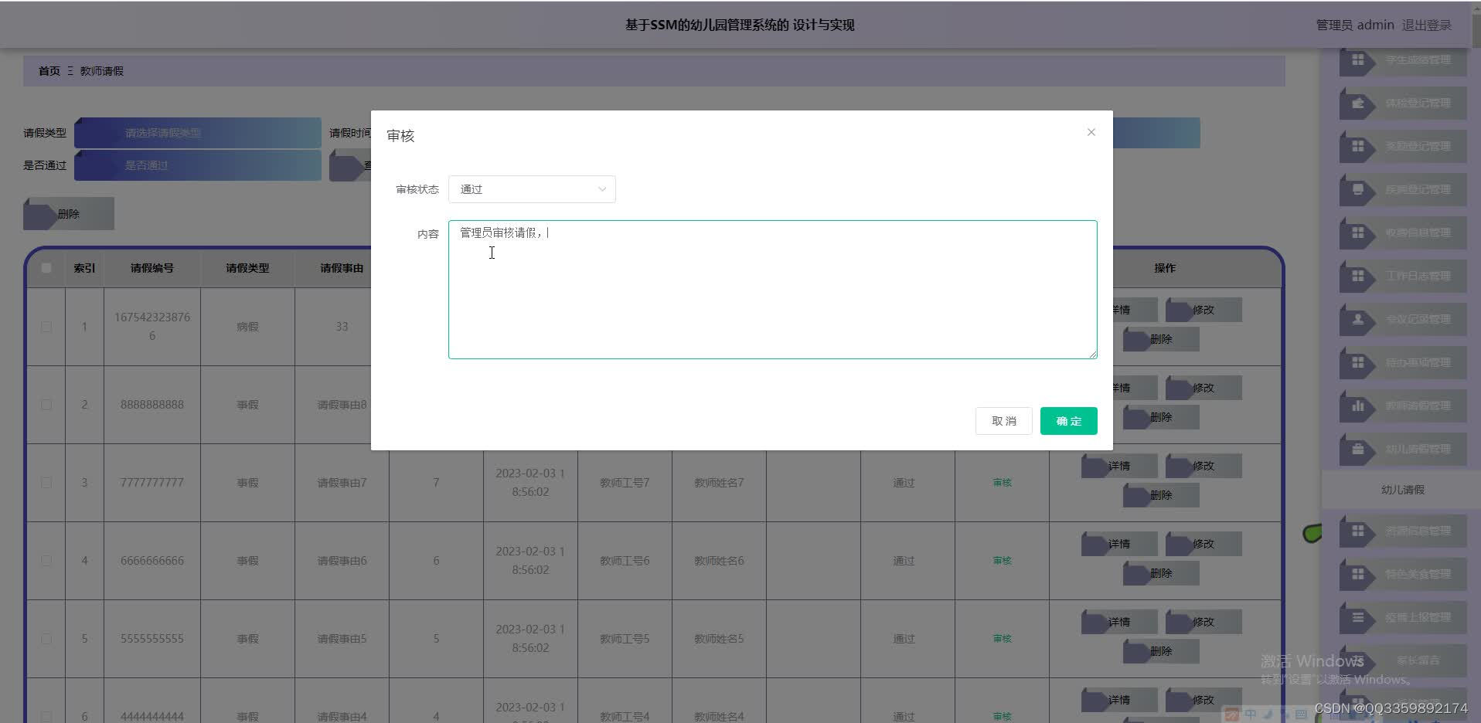Click 修改 for row 5555555555
Viewport: 1481px width, 723px height.
coord(1204,622)
